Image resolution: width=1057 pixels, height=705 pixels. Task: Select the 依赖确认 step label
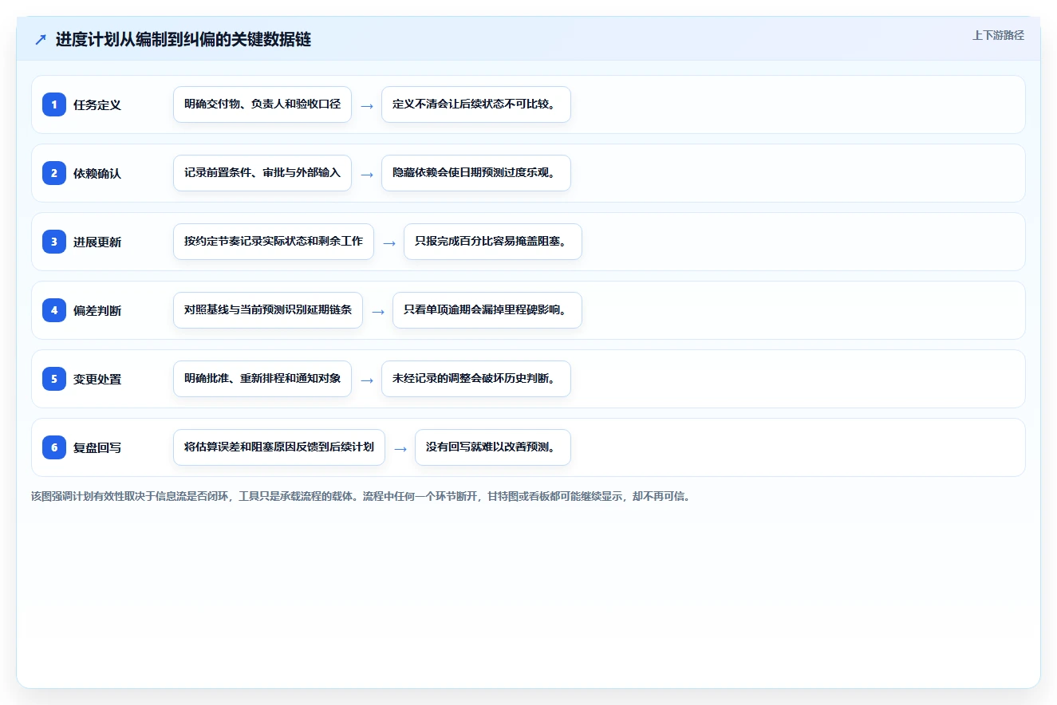[x=97, y=173]
